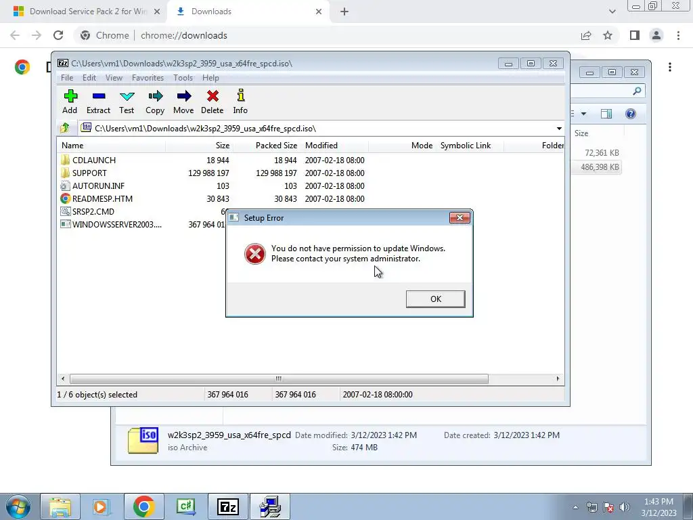The image size is (693, 520).
Task: Click the iso archive icon in details pane
Action: click(143, 440)
